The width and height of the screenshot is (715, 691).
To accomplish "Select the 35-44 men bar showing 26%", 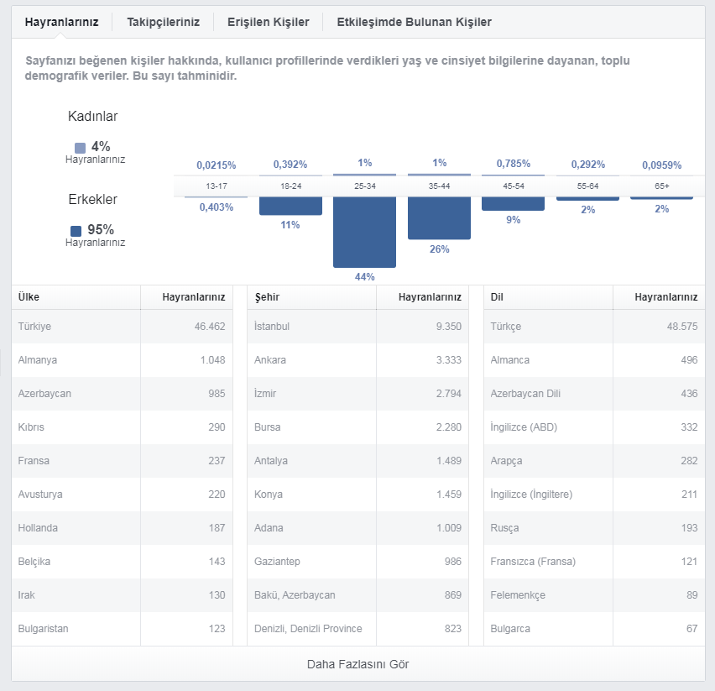I will [x=439, y=218].
